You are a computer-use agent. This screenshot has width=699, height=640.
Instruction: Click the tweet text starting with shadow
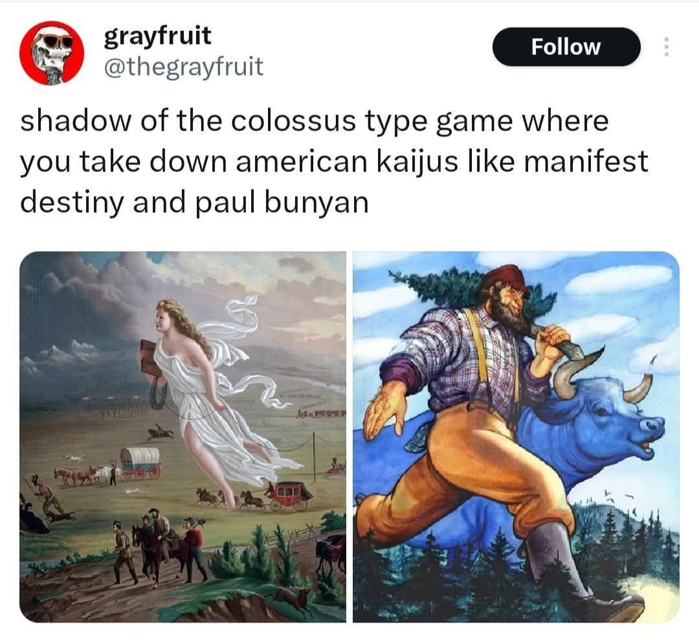(334, 161)
